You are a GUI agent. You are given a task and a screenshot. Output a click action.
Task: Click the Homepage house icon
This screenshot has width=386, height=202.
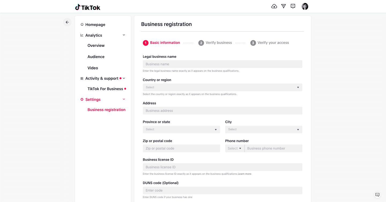point(81,24)
